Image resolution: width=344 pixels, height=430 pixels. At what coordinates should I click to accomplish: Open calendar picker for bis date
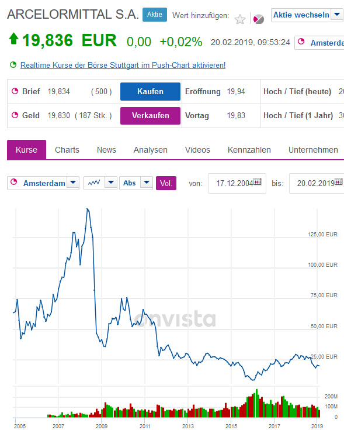[x=339, y=181]
